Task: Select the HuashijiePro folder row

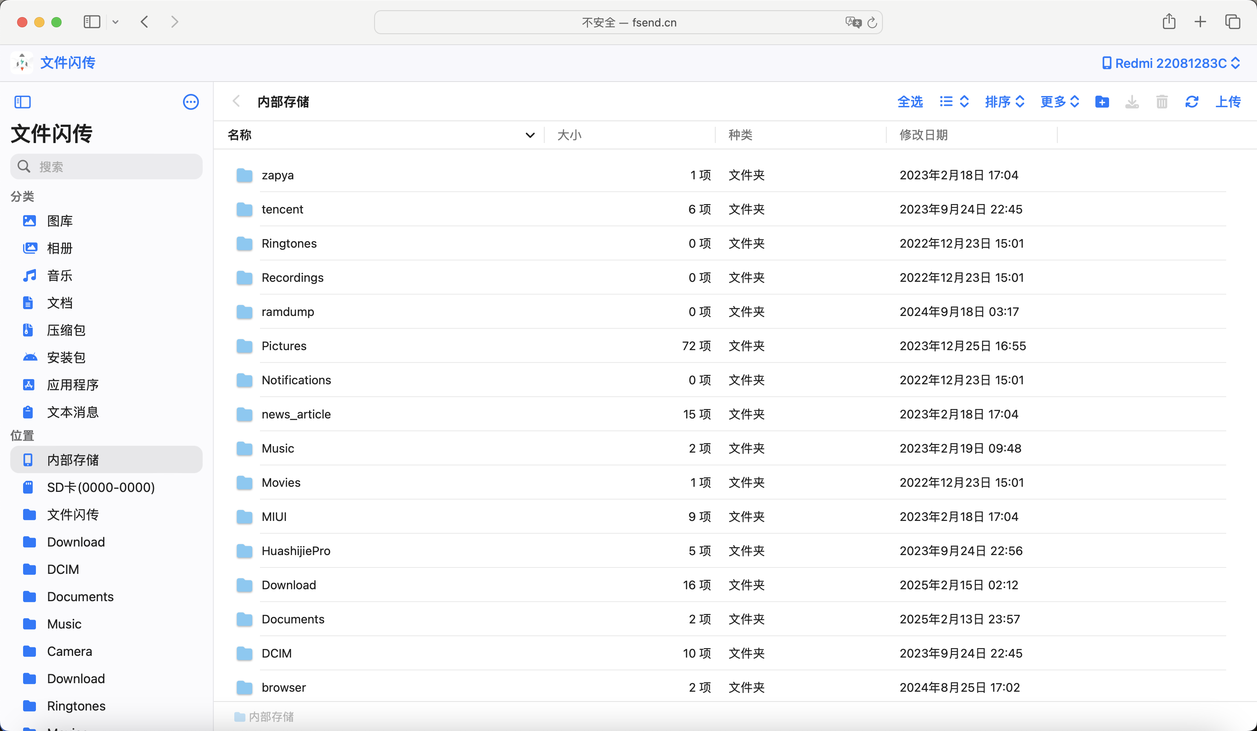Action: point(731,551)
